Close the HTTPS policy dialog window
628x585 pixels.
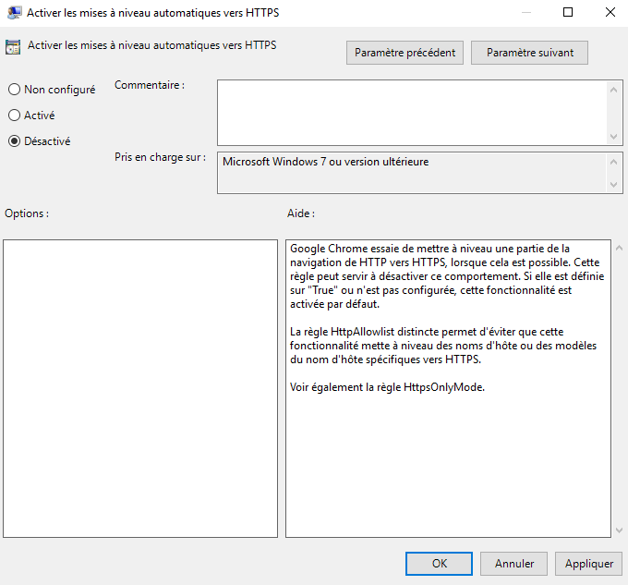610,12
